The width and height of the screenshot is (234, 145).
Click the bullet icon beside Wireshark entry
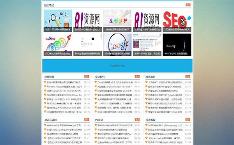(x=45, y=107)
